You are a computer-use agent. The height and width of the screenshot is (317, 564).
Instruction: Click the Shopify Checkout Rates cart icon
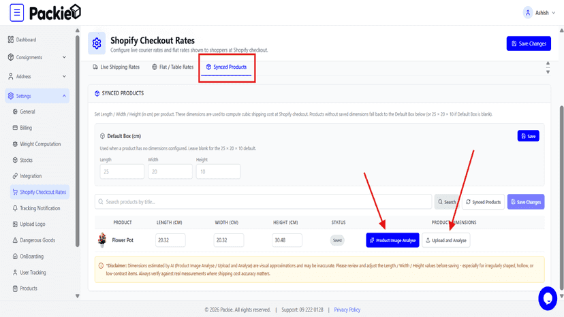pyautogui.click(x=15, y=192)
